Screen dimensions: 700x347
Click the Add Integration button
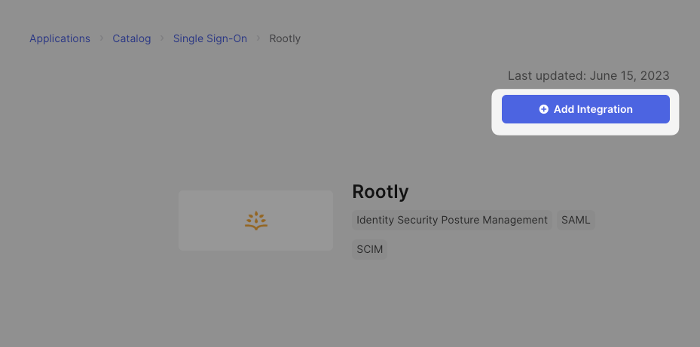585,109
